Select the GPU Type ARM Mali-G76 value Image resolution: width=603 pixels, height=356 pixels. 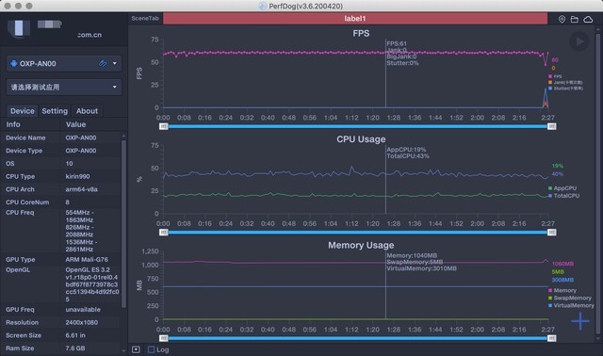pos(87,260)
